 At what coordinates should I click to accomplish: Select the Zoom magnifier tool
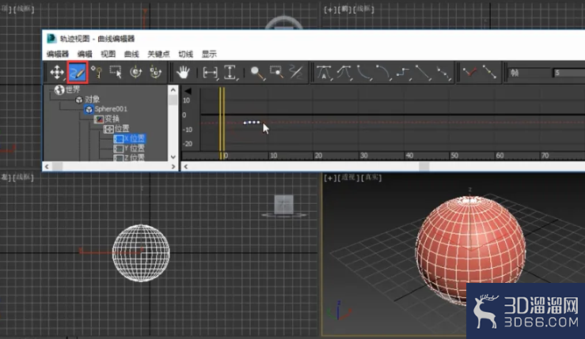(x=257, y=72)
